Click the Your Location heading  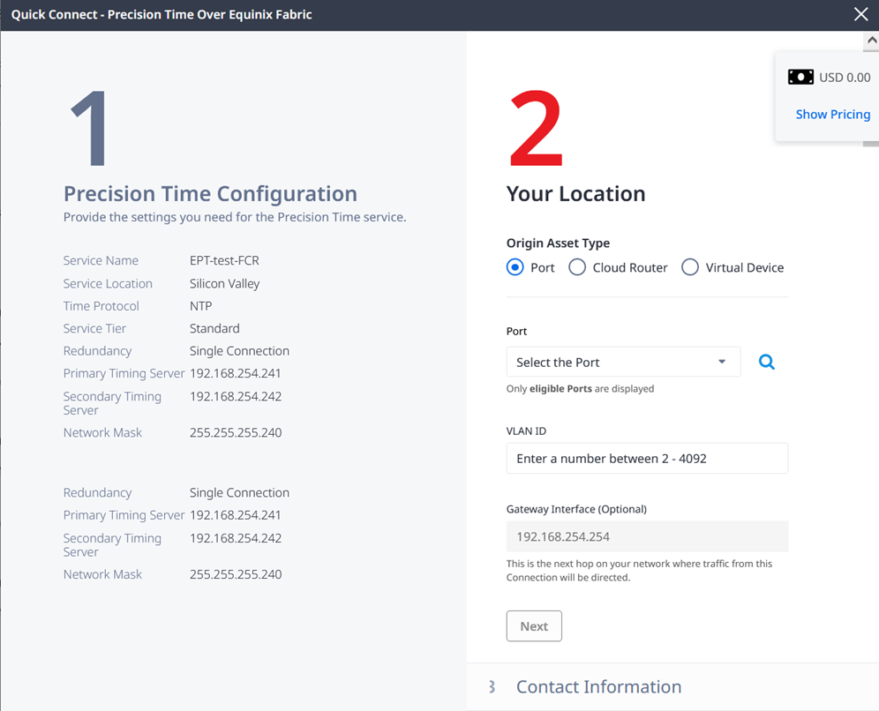coord(575,194)
